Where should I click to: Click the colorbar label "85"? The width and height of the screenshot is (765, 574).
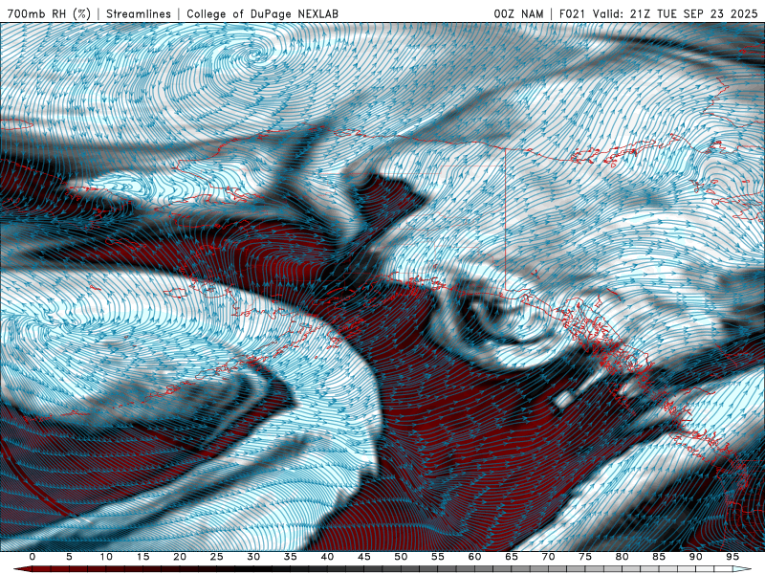point(659,557)
